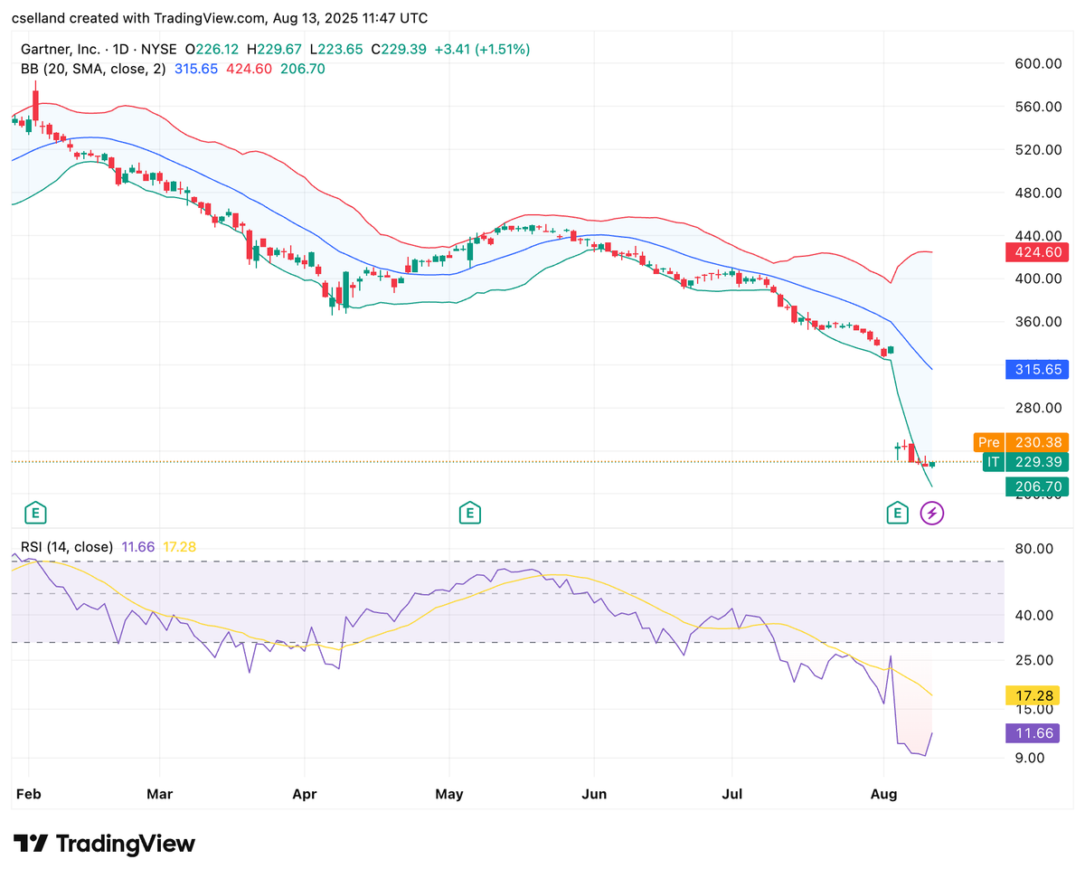This screenshot has height=878, width=1085.
Task: Click the yellow 17.28 RSI axis tag
Action: click(x=1032, y=695)
